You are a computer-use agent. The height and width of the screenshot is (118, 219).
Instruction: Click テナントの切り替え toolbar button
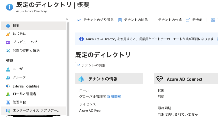click(x=95, y=20)
